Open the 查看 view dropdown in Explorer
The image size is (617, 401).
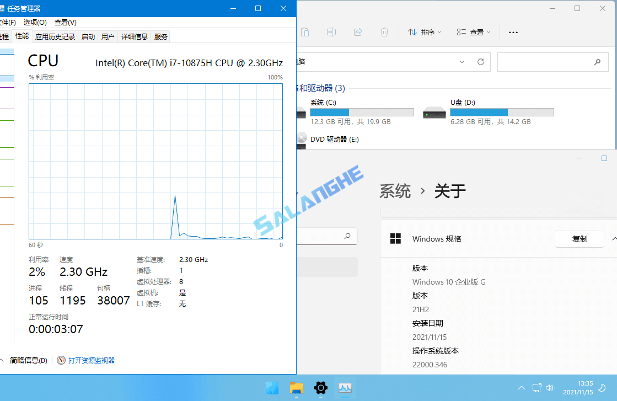click(x=474, y=33)
